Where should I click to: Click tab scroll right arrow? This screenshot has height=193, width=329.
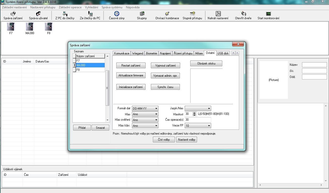coord(237,53)
